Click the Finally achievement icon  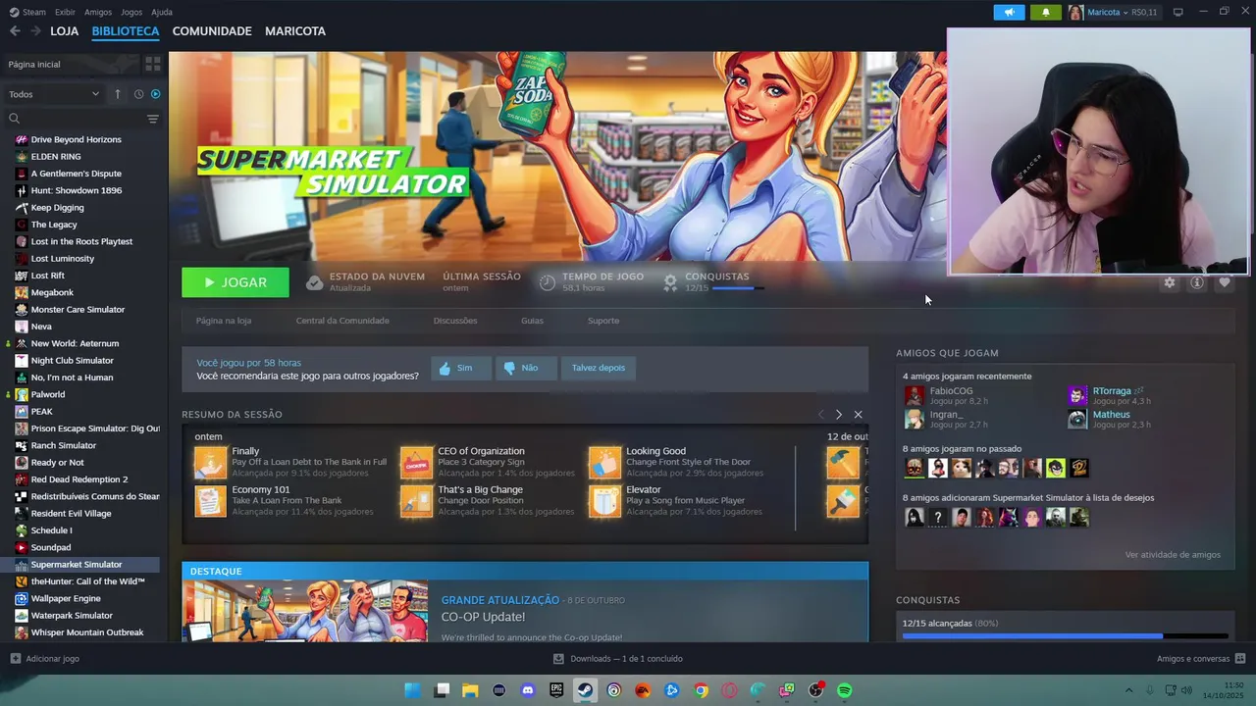click(x=210, y=463)
